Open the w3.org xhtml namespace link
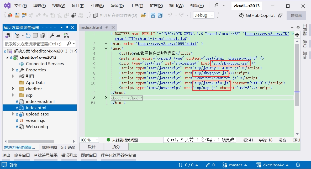This screenshot has width=311, height=169. pos(167,44)
